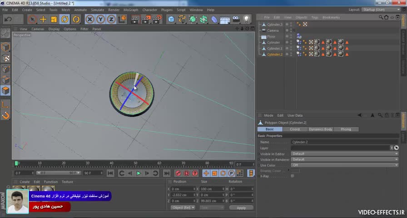Select the Move tool in top toolbar
The height and width of the screenshot is (218, 407).
point(43,19)
